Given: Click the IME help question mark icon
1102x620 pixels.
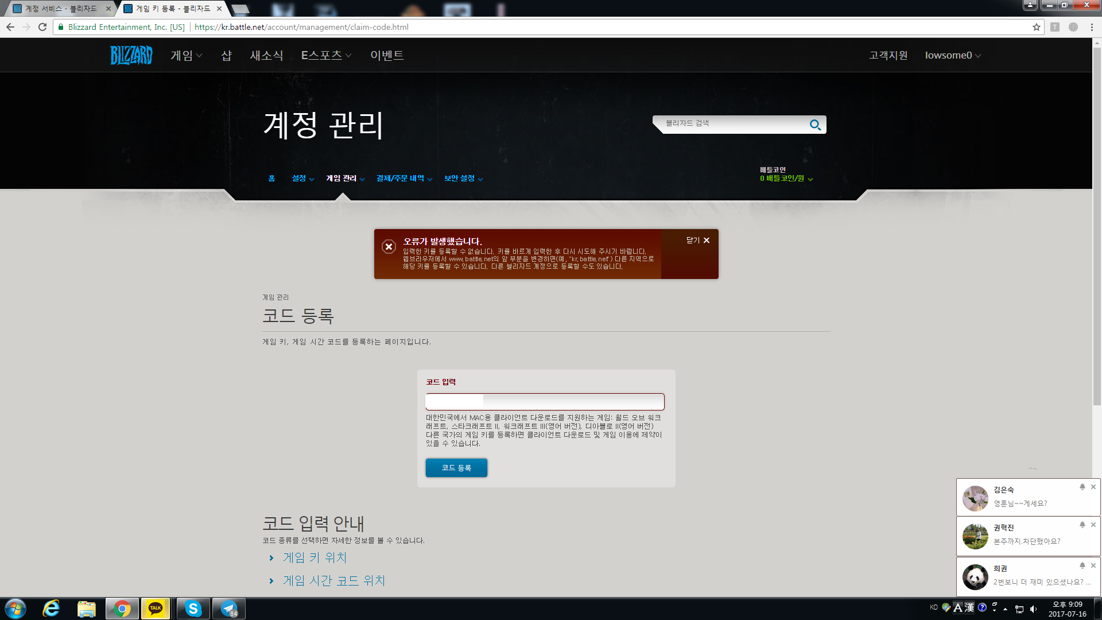Looking at the screenshot, I should click(982, 607).
